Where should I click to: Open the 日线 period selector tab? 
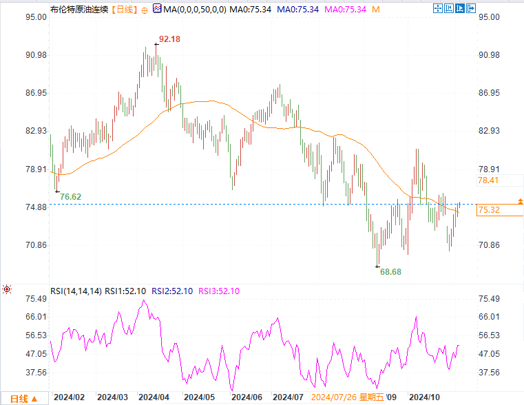(24, 399)
